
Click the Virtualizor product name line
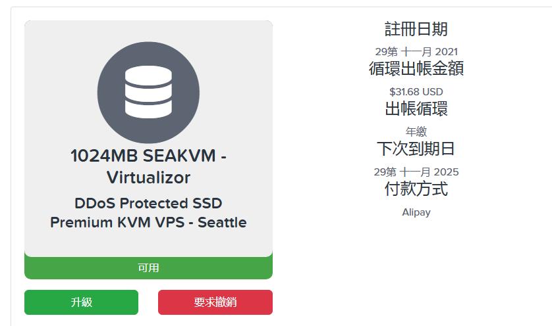pyautogui.click(x=148, y=177)
